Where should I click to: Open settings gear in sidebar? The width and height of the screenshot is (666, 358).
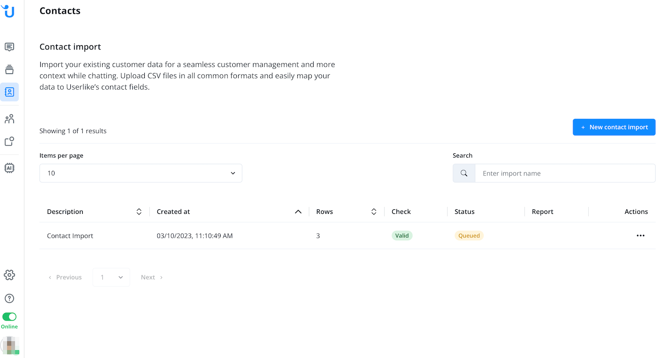pyautogui.click(x=9, y=275)
